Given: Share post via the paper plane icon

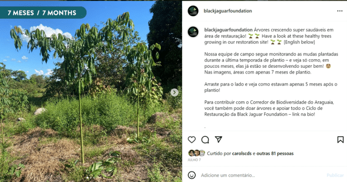Looking at the screenshot, I should point(218,139).
